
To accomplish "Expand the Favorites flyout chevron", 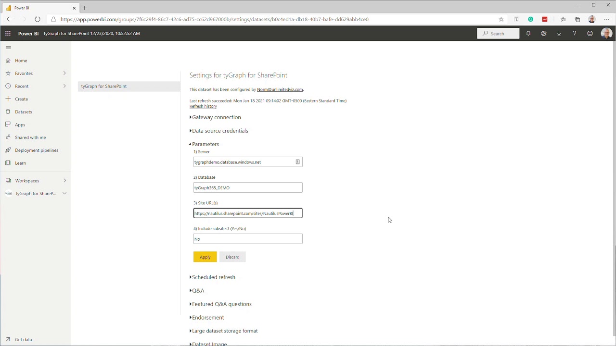I will [x=64, y=73].
